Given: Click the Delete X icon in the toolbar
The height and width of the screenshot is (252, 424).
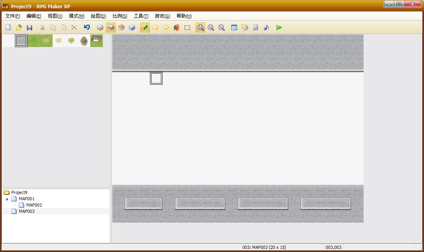Looking at the screenshot, I should tap(74, 27).
